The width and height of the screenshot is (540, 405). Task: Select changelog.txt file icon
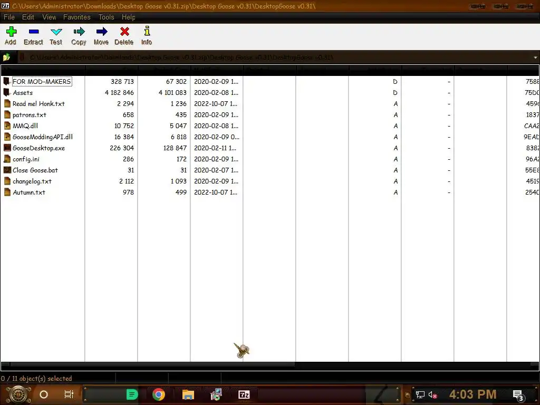tap(7, 181)
